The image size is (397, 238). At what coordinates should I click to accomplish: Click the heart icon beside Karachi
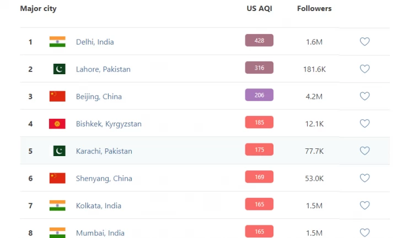click(x=364, y=151)
